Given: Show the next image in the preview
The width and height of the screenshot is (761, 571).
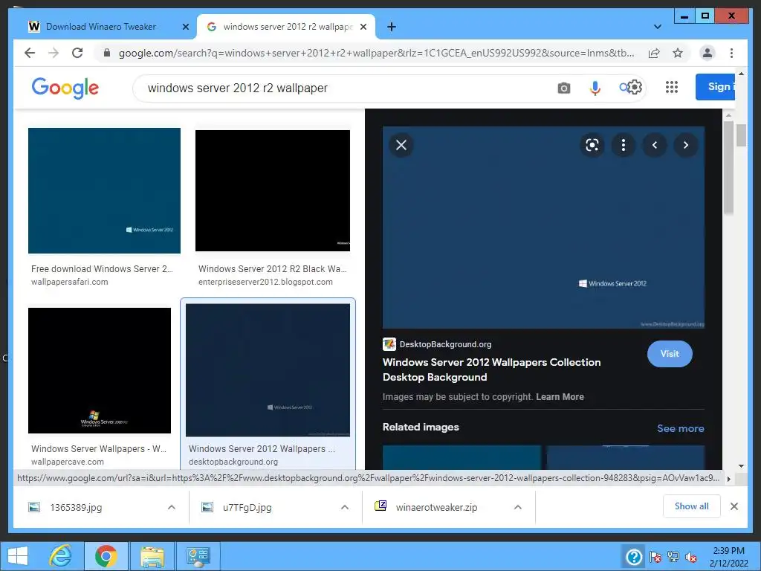Looking at the screenshot, I should pos(686,145).
